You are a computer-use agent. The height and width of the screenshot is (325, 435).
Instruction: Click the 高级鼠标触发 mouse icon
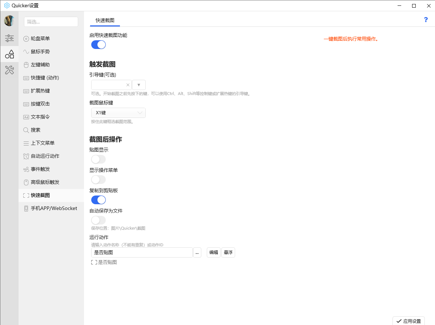coord(26,182)
